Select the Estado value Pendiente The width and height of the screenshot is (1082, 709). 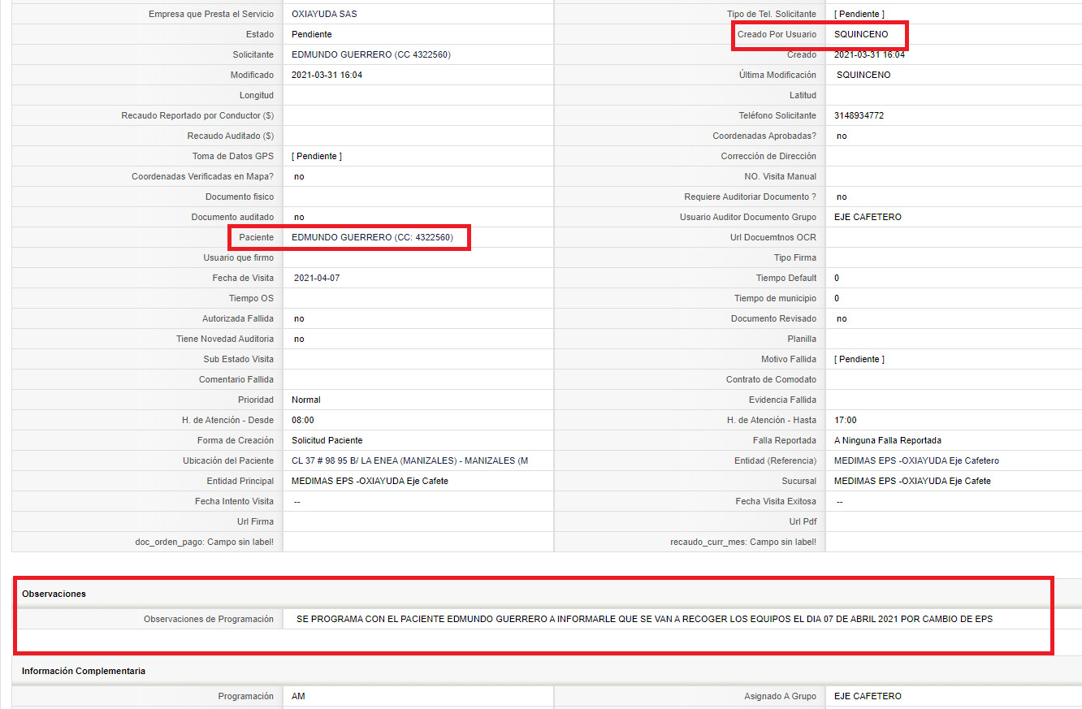pos(312,34)
